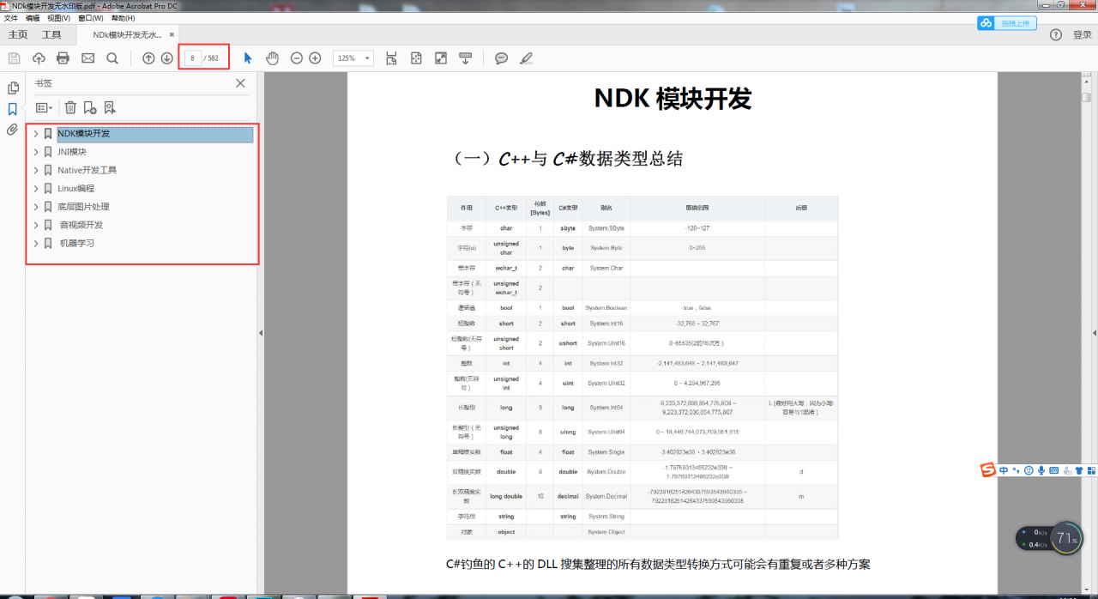The height and width of the screenshot is (599, 1098).
Task: Open page thumbnails panel icon
Action: pyautogui.click(x=13, y=88)
